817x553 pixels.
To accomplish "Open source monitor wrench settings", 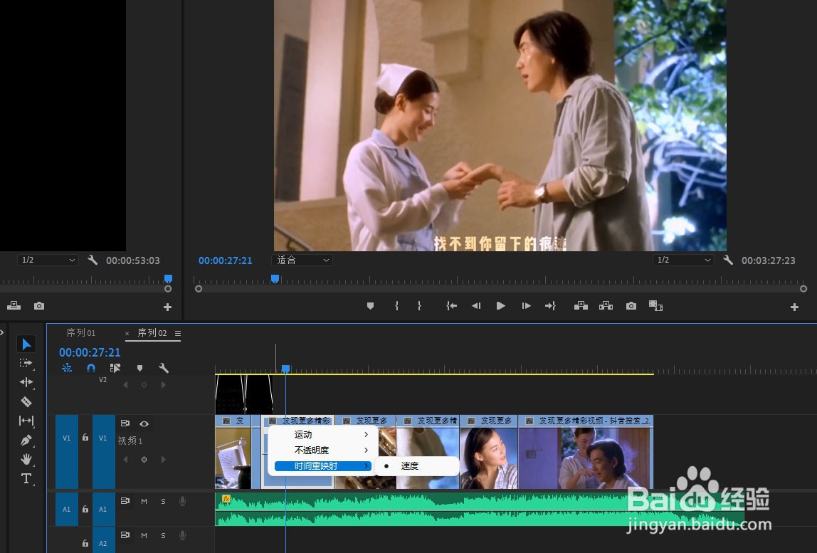I will pyautogui.click(x=93, y=260).
